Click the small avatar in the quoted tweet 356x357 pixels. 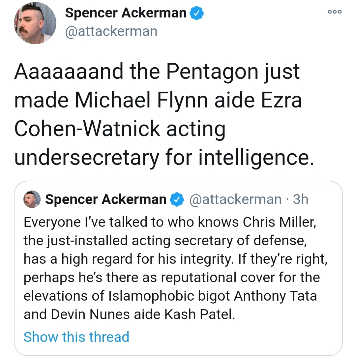pyautogui.click(x=32, y=199)
